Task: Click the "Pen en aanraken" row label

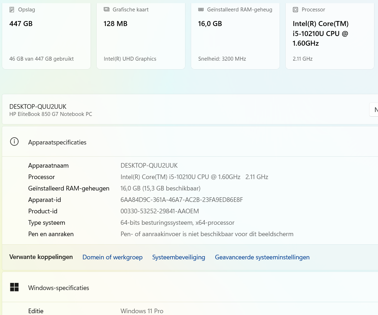Action: (x=51, y=234)
